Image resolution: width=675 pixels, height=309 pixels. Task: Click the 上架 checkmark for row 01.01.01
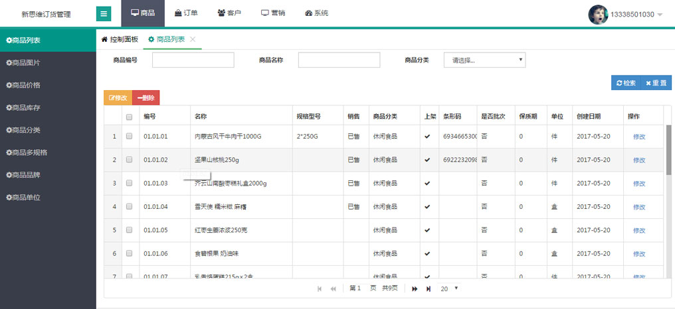[427, 136]
